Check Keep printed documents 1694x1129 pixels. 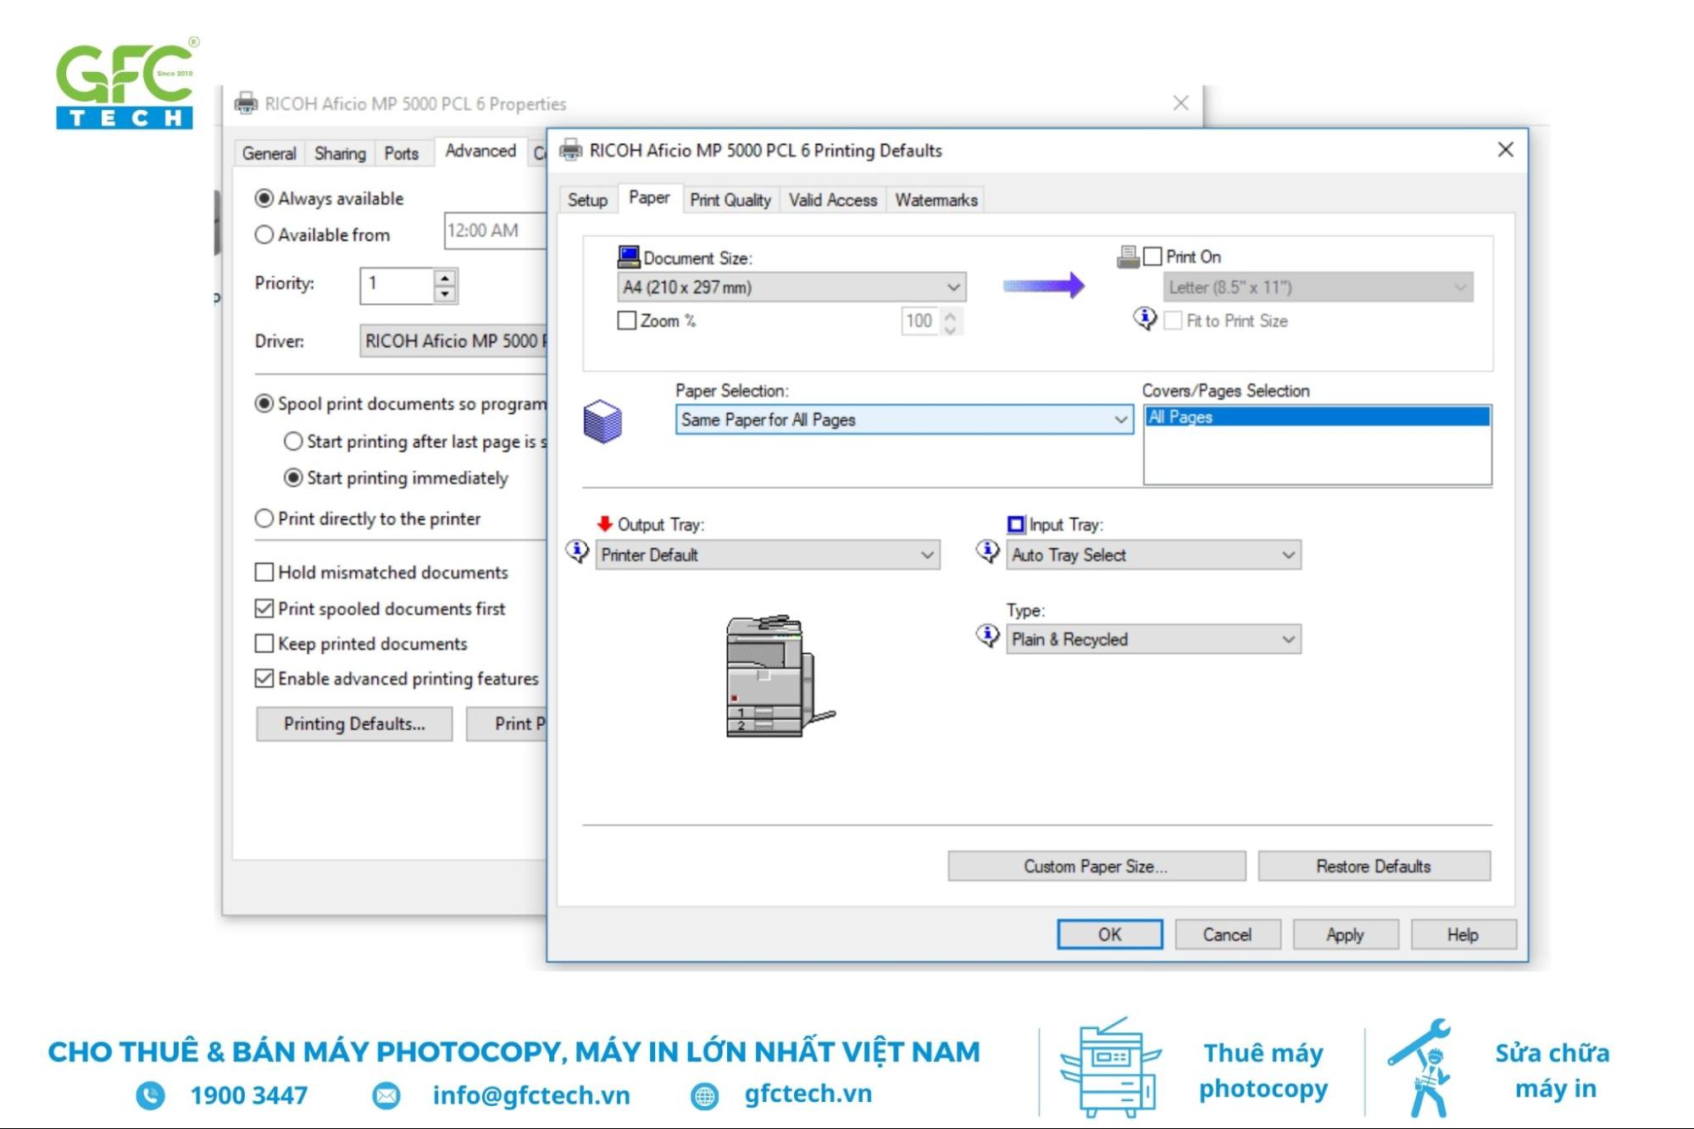(x=264, y=644)
